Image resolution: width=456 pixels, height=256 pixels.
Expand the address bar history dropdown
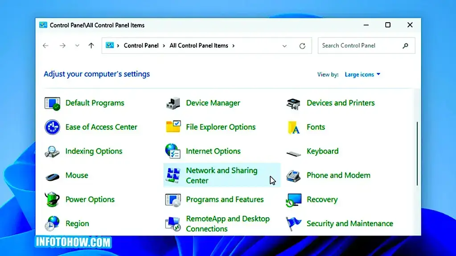[284, 46]
